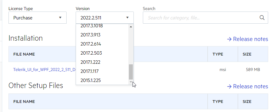This screenshot has width=273, height=112.
Task: Click the version list scrollbar thumb
Action: click(x=131, y=72)
